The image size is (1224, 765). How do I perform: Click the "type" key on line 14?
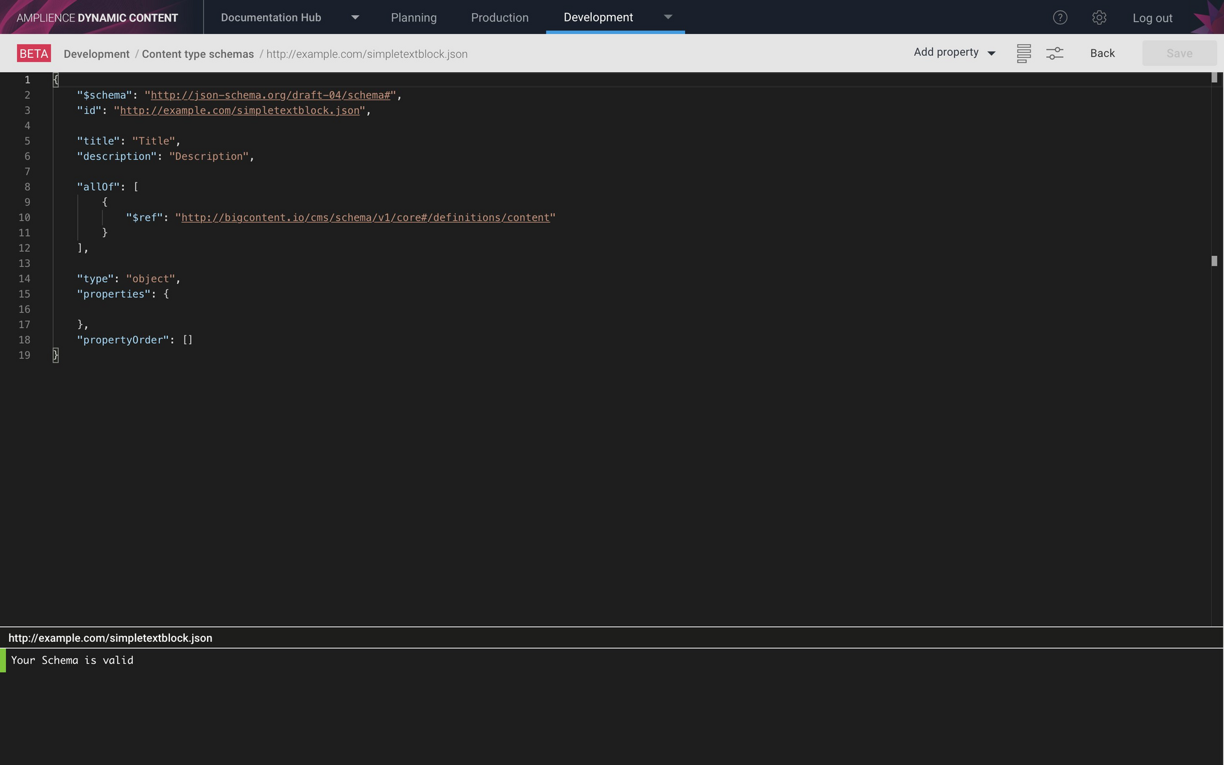[95, 279]
